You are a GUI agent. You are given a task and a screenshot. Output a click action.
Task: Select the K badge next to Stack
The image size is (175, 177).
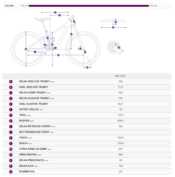click(x=11, y=138)
